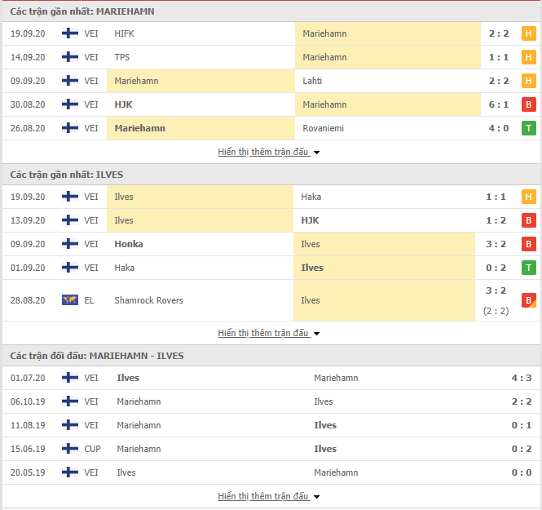The height and width of the screenshot is (510, 542).
Task: Click the red B badge for HJK-Mariehamn 6:1
Action: point(528,104)
